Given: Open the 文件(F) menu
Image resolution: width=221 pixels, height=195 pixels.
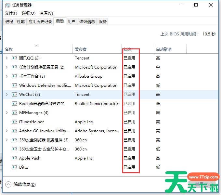Looking at the screenshot, I should (x=11, y=13).
